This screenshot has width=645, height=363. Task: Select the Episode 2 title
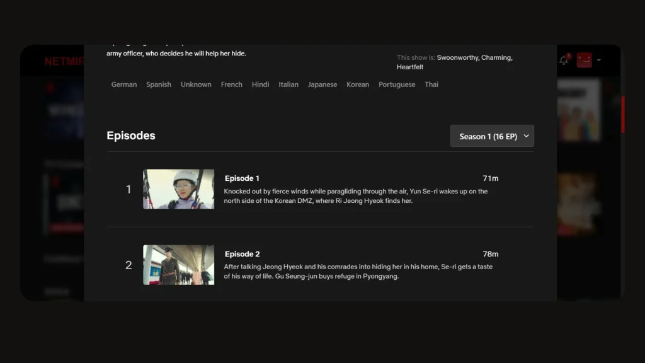(242, 254)
